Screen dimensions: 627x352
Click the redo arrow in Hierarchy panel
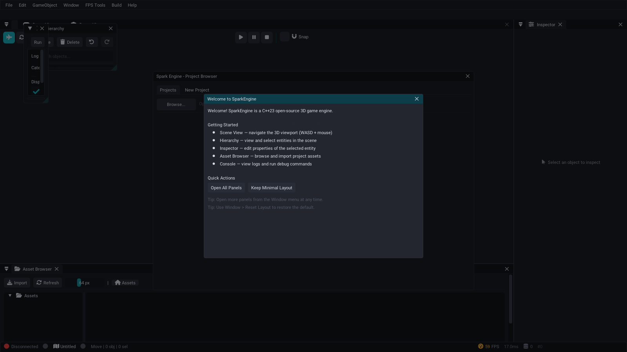[107, 42]
